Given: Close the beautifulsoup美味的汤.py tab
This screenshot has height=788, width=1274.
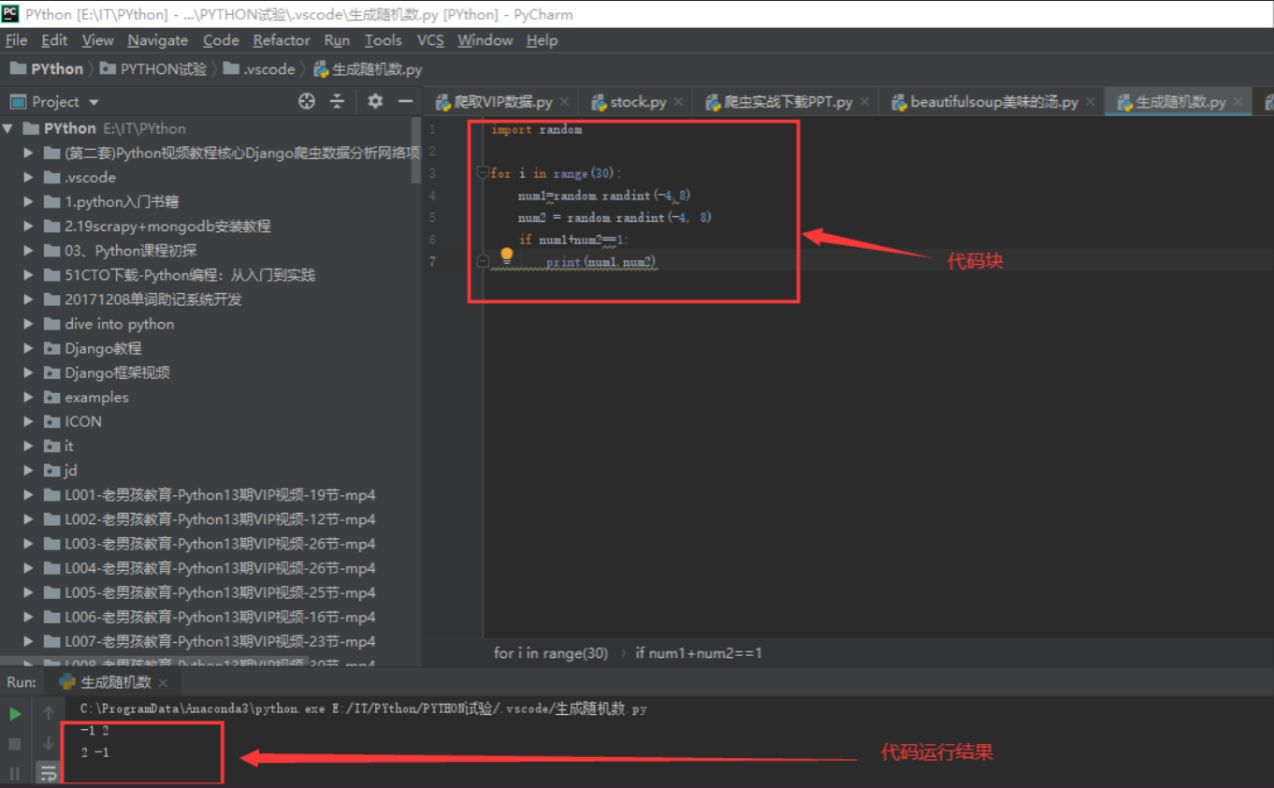Looking at the screenshot, I should [x=1090, y=102].
